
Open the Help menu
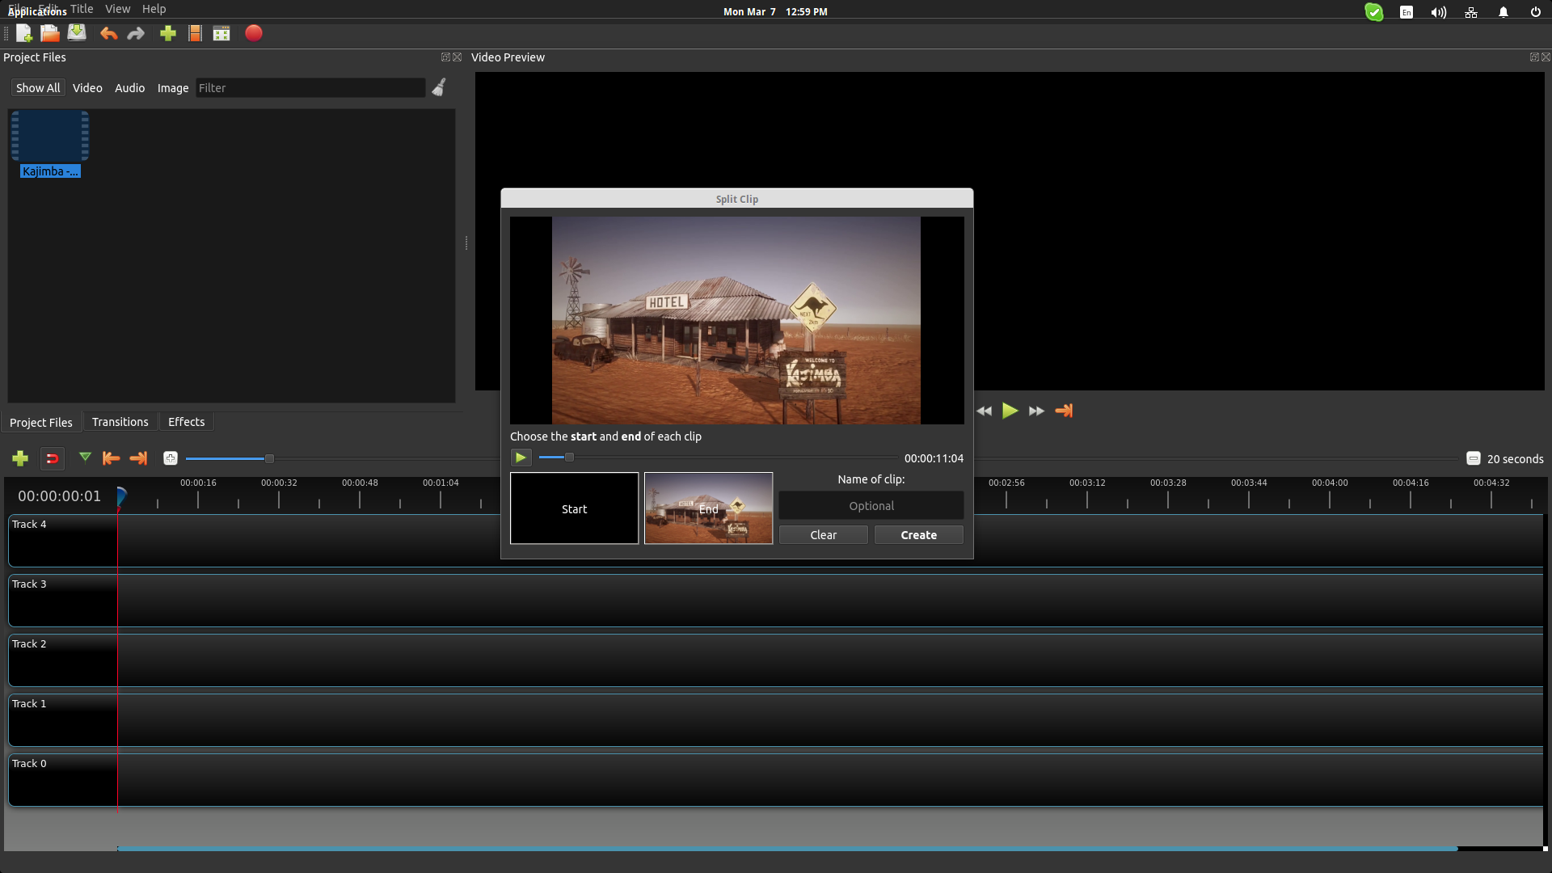[x=154, y=9]
